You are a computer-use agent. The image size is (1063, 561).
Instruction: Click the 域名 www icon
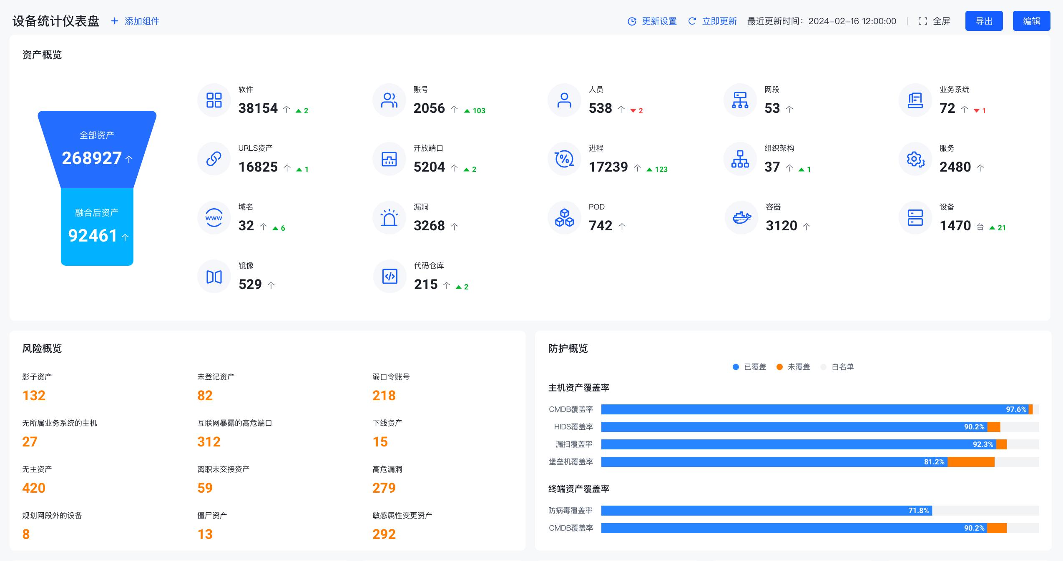click(x=214, y=218)
